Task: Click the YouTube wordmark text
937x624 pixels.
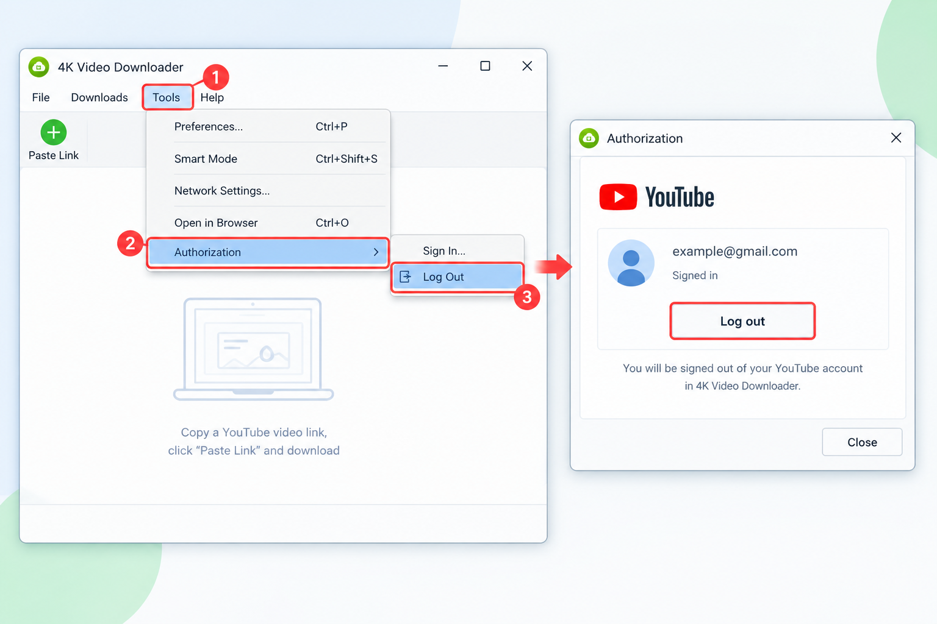Action: (680, 197)
